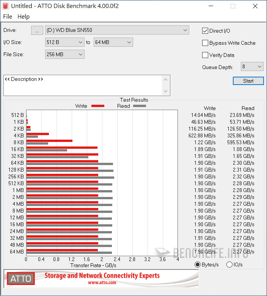
Task: Click the Read column header in results
Action: [248, 108]
